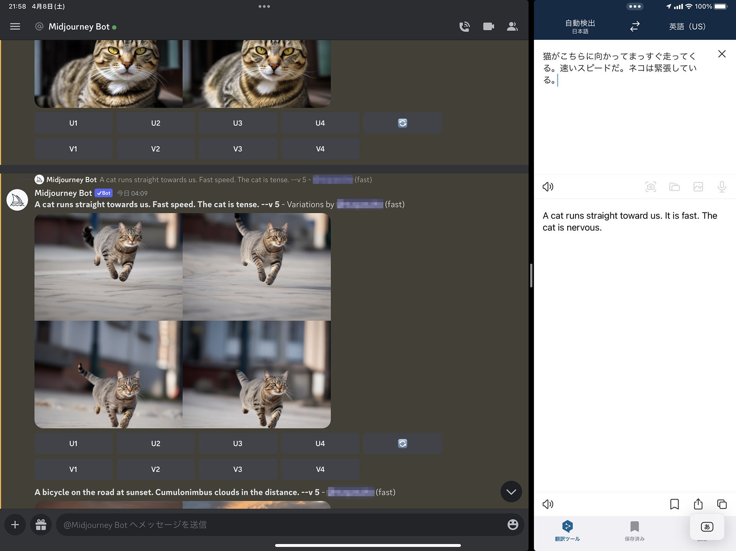Jump to latest messages with chevron down button

click(511, 492)
